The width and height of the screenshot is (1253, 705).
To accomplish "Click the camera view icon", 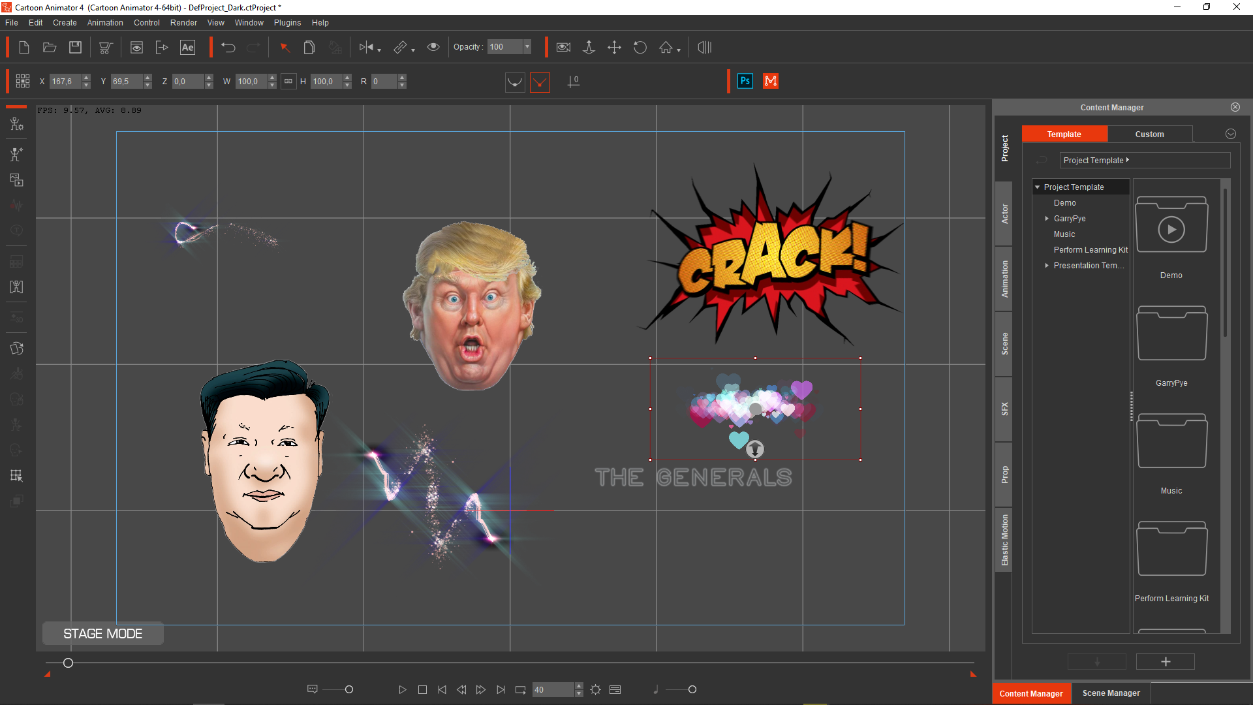I will [563, 47].
